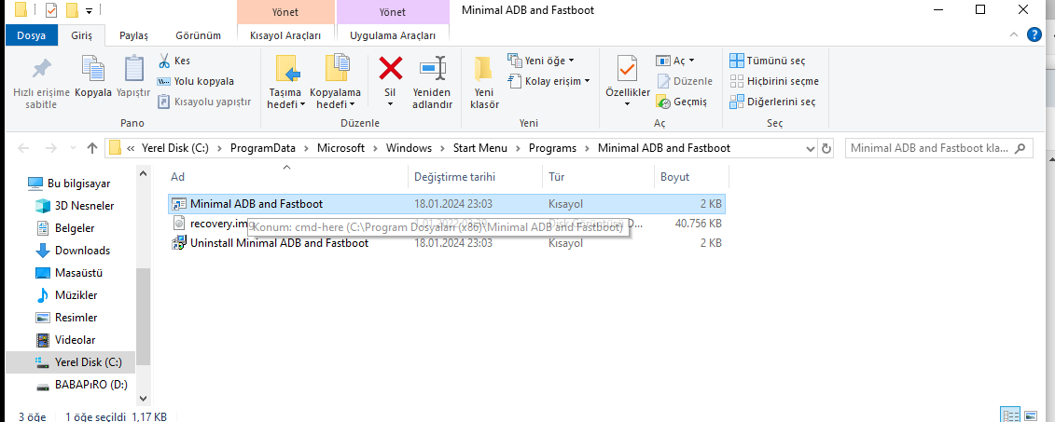The height and width of the screenshot is (422, 1055).
Task: Select the Minimal ADB and Fastboot shortcut
Action: [446, 204]
